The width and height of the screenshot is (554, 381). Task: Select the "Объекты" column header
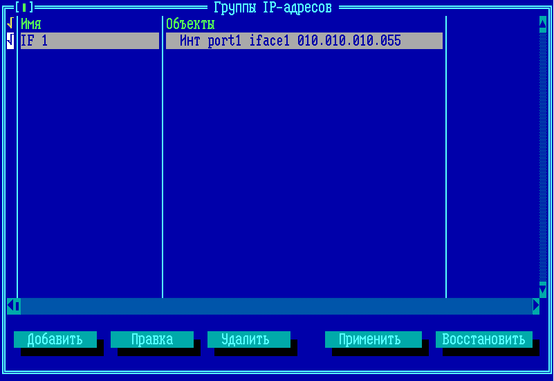click(190, 24)
